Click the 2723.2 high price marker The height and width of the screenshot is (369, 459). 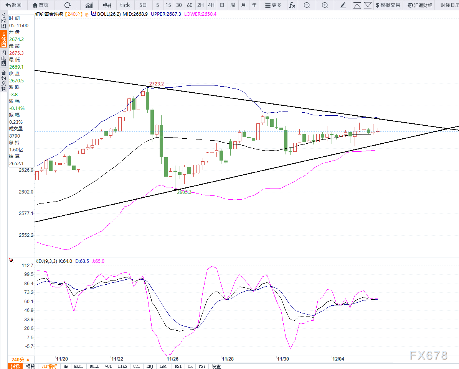tap(157, 84)
